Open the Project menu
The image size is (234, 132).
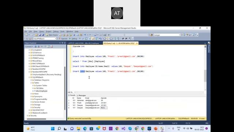[49, 32]
